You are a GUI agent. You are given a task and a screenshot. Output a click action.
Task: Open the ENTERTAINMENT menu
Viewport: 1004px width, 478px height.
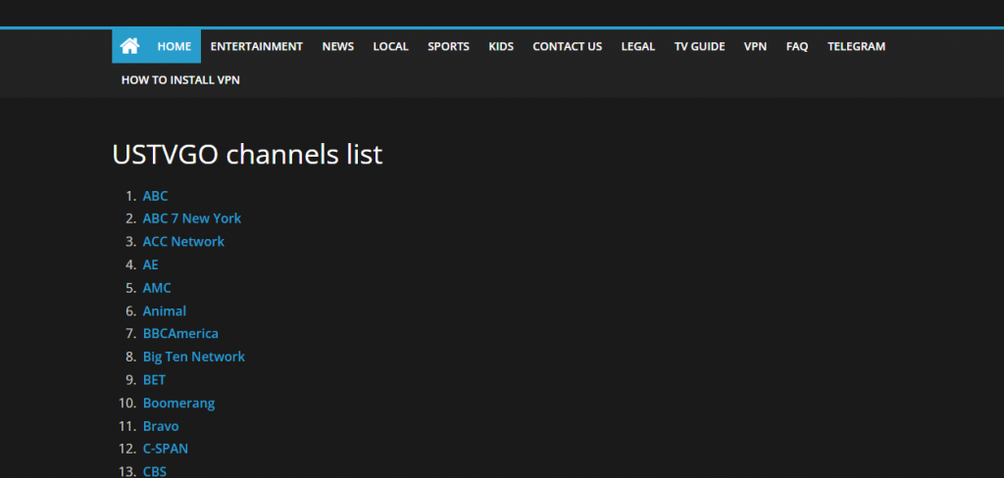tap(256, 47)
